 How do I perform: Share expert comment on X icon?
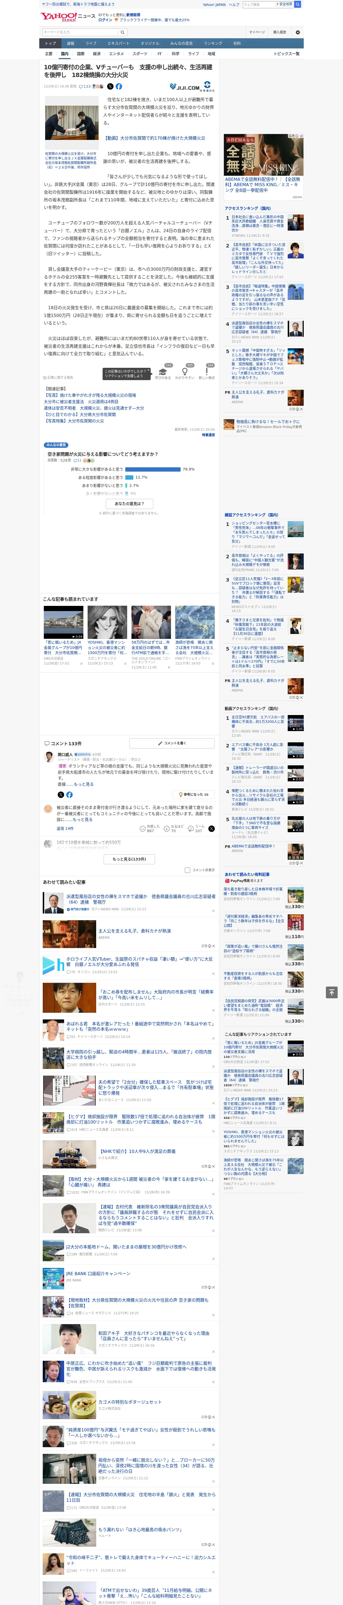[60, 794]
